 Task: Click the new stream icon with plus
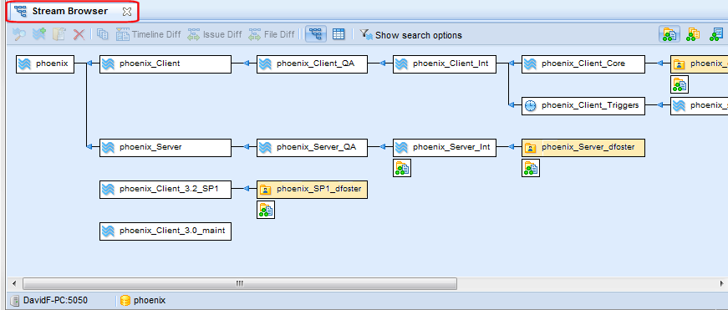pyautogui.click(x=39, y=34)
